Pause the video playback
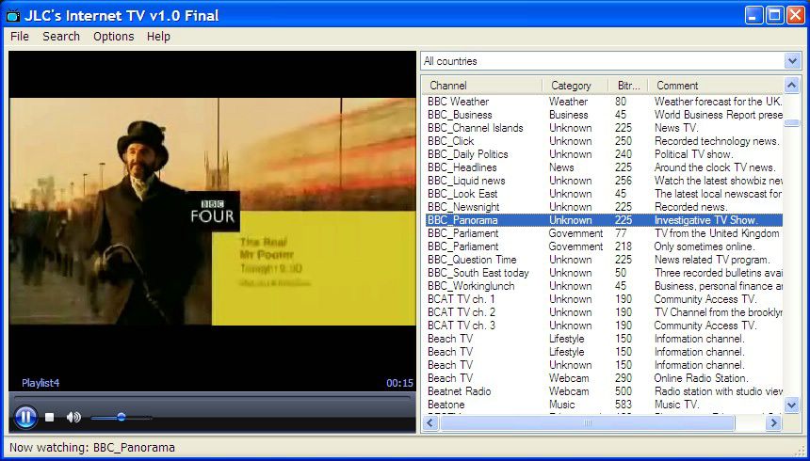 tap(25, 417)
